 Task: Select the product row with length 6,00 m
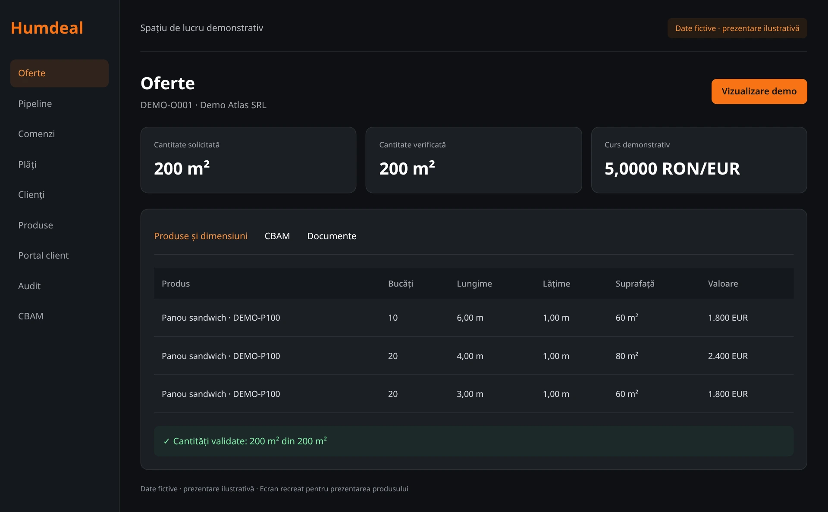pyautogui.click(x=474, y=318)
